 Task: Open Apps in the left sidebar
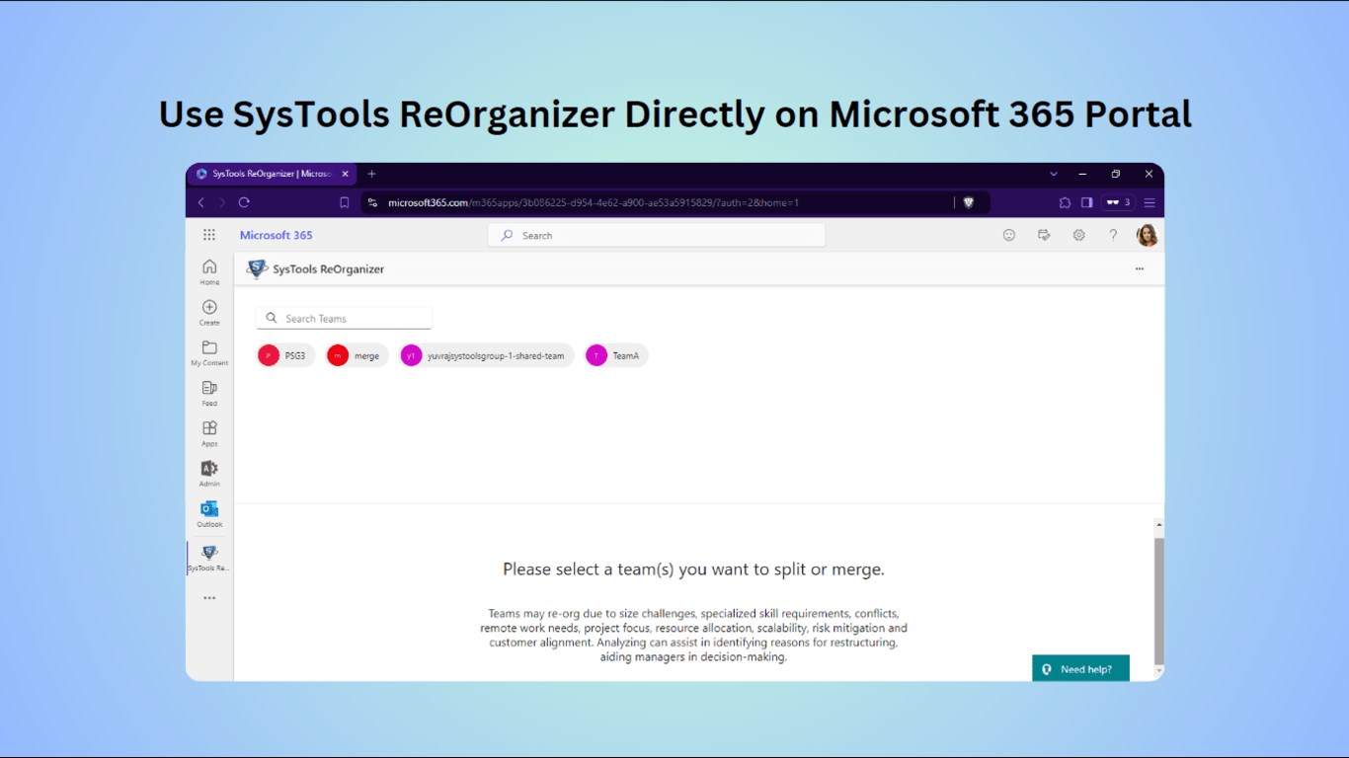(209, 433)
